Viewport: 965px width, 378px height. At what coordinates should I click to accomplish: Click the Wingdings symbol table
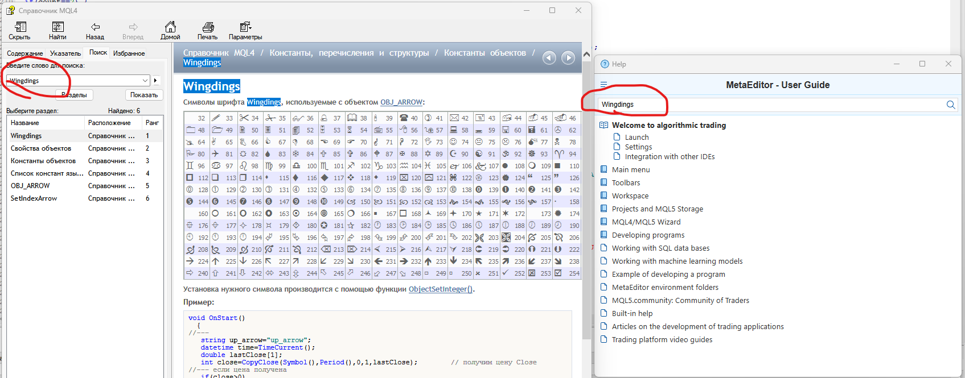(382, 195)
